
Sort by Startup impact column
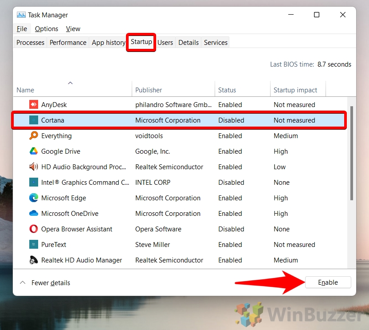[x=295, y=90]
